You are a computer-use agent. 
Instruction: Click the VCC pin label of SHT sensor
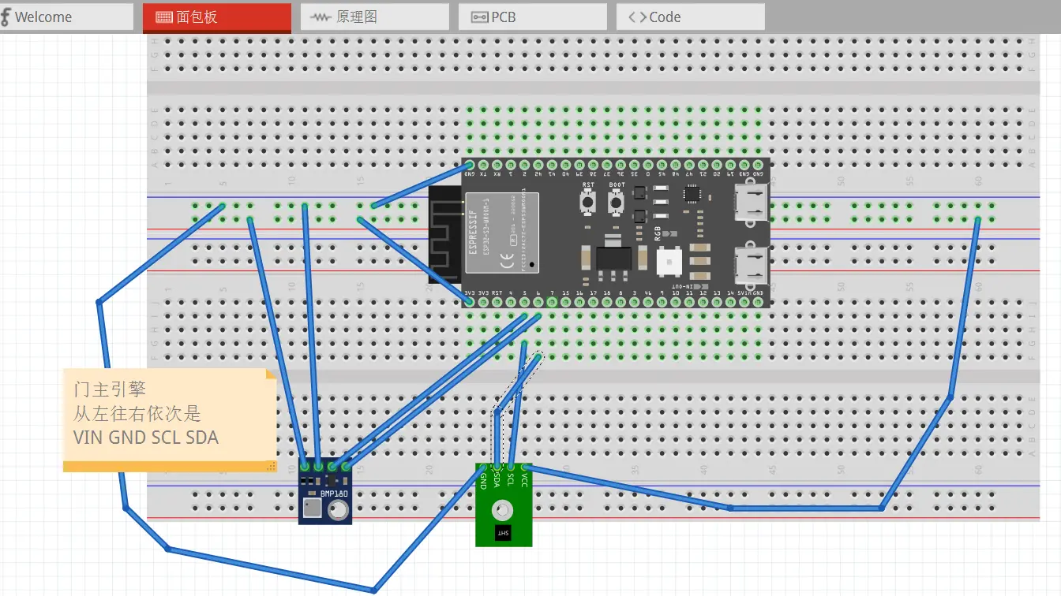pos(523,479)
